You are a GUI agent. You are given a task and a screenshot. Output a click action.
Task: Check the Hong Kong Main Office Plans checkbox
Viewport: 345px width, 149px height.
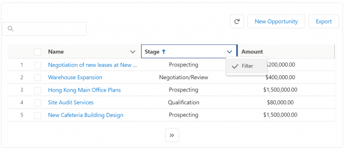pos(38,90)
